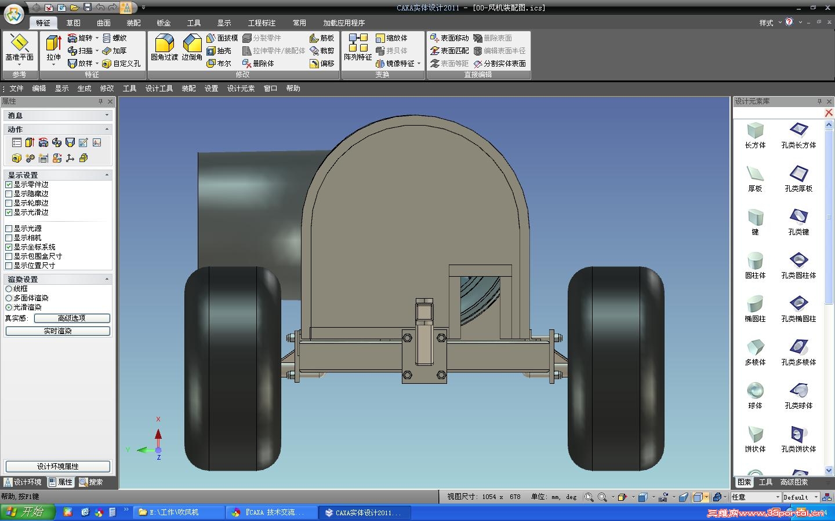
Task: Enable the 显示轮廓边 checkbox
Action: point(9,203)
